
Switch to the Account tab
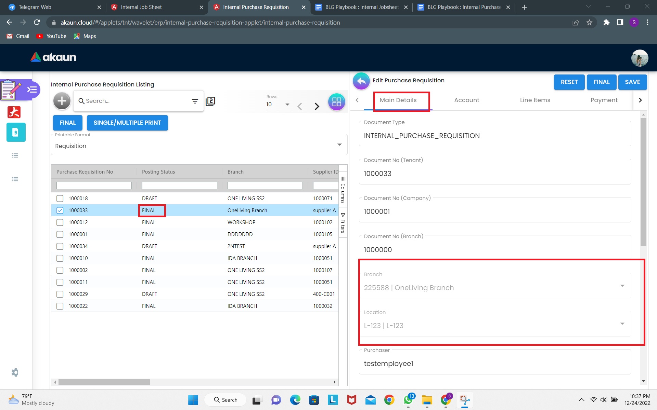[x=466, y=100]
